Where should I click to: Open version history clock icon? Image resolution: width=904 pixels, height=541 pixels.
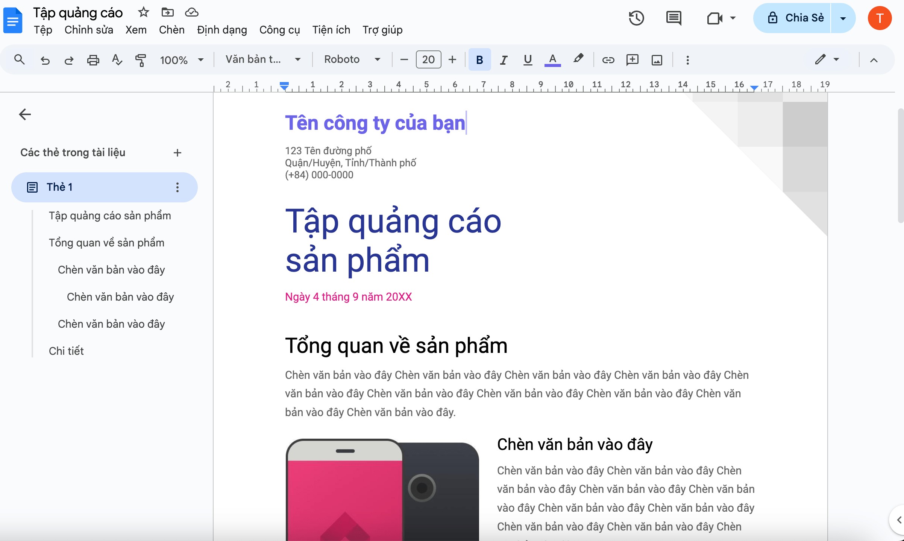click(x=636, y=18)
